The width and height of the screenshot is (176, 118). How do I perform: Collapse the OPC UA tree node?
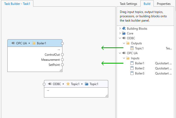tap(120, 53)
